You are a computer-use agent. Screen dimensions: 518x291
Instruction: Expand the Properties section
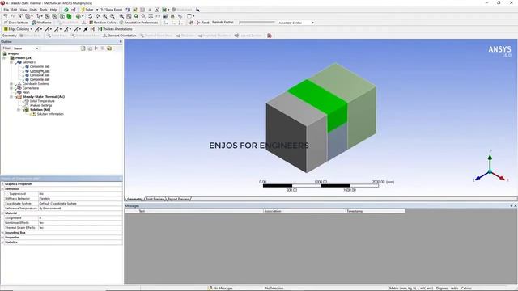coord(2,238)
